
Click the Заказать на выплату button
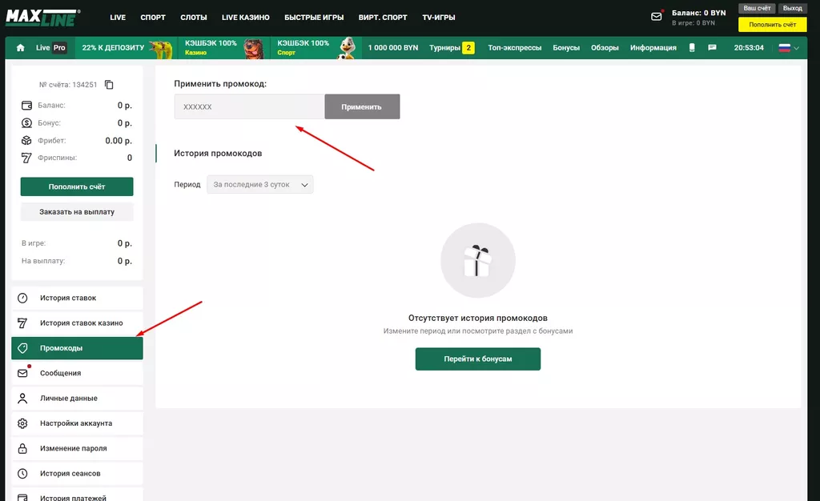tap(77, 212)
